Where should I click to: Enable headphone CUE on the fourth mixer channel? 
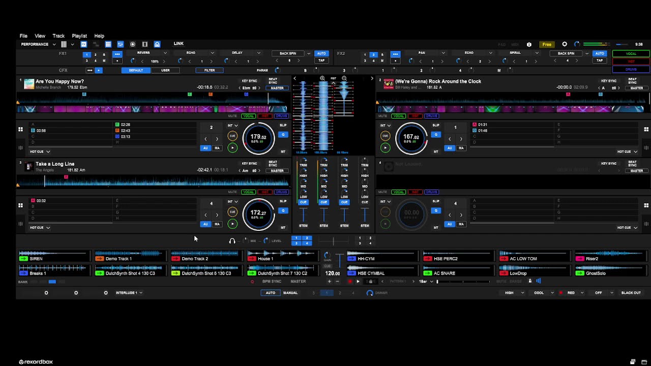[x=365, y=202]
